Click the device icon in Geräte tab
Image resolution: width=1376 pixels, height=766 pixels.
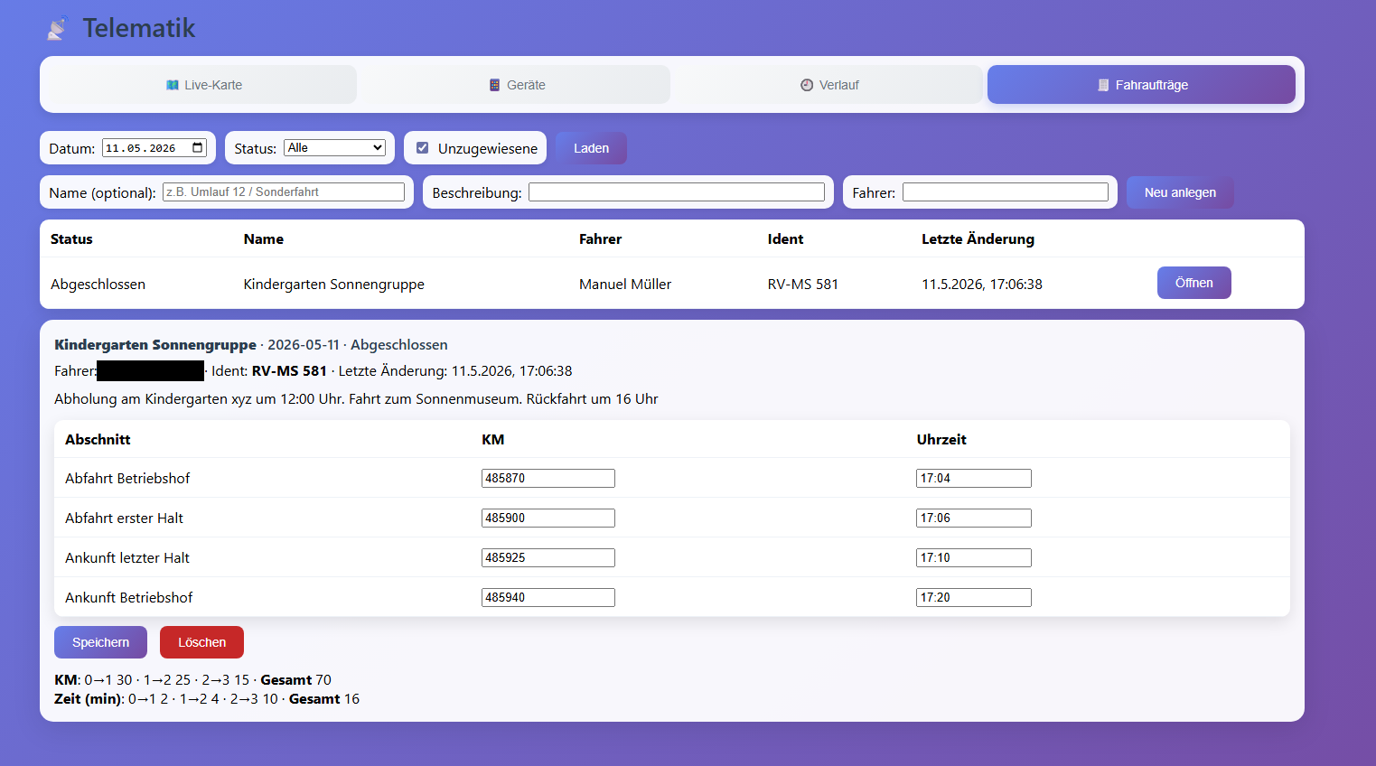click(494, 85)
